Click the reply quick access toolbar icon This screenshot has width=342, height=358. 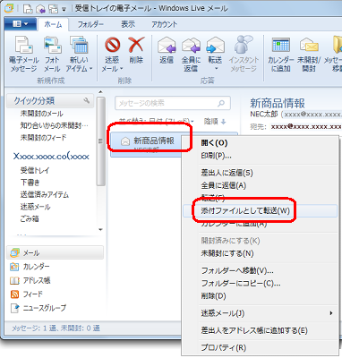coord(40,9)
